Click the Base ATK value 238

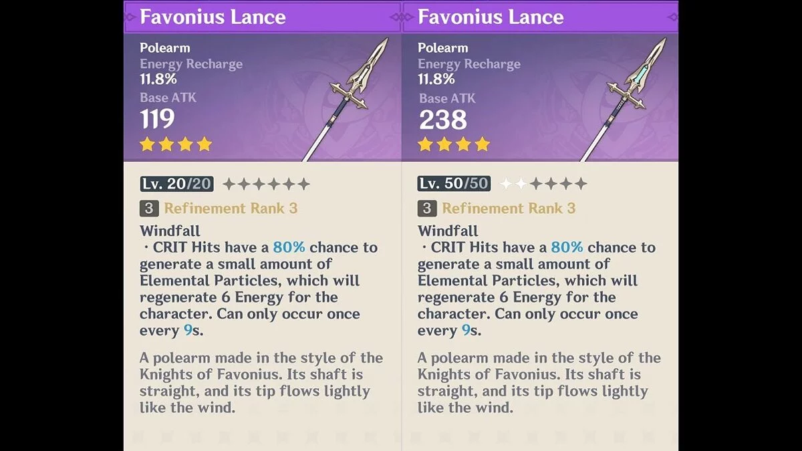[x=442, y=120]
